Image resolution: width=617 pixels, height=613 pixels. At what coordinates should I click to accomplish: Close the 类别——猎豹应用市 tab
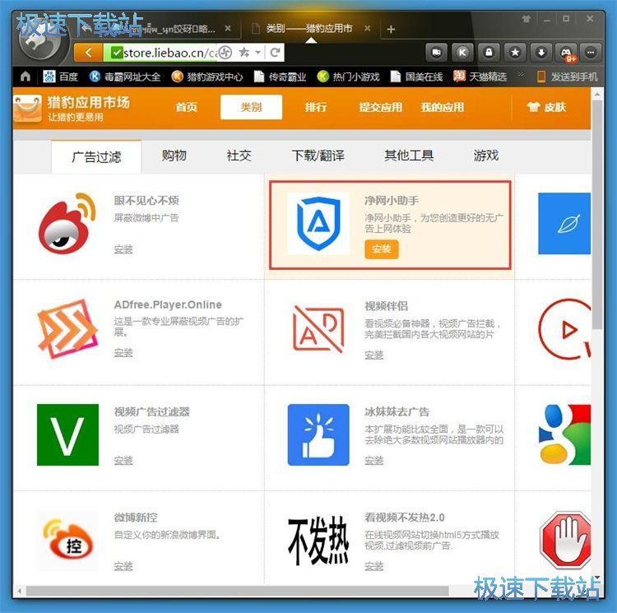[367, 28]
